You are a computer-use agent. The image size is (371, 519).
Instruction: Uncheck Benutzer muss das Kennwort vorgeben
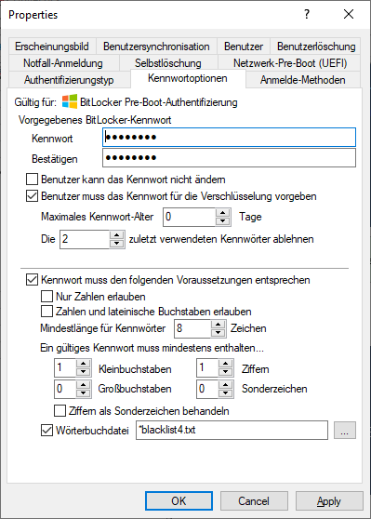click(x=32, y=196)
